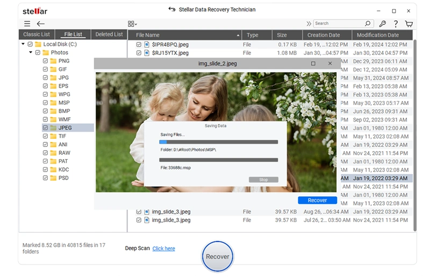Open the hamburger menu
Screen dimensions: 430x278
(27, 24)
